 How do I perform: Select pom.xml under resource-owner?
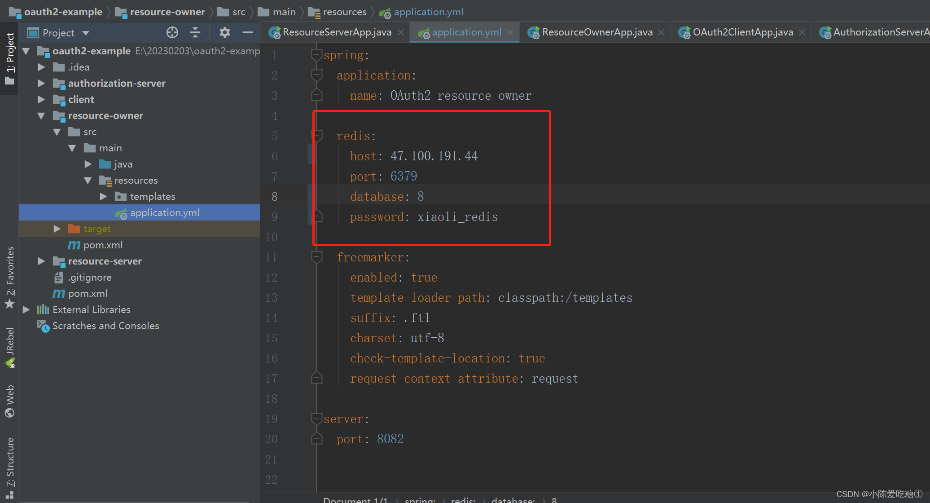tap(103, 245)
